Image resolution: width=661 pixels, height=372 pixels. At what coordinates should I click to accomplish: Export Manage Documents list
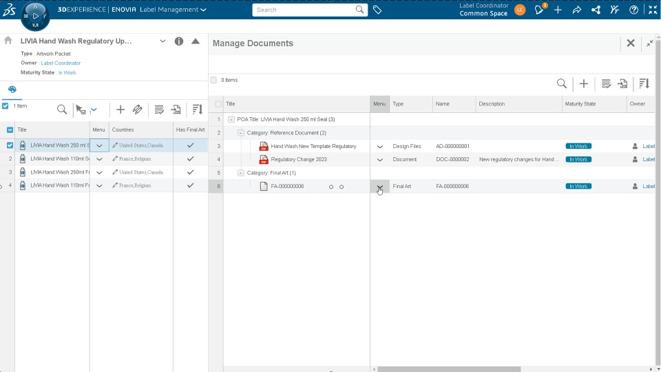(622, 83)
